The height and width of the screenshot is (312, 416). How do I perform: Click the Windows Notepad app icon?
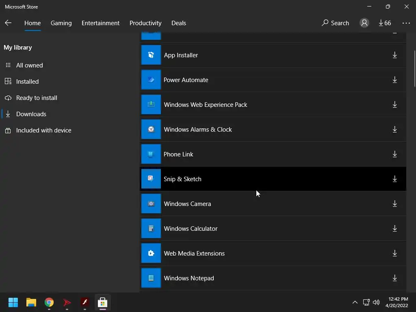151,278
